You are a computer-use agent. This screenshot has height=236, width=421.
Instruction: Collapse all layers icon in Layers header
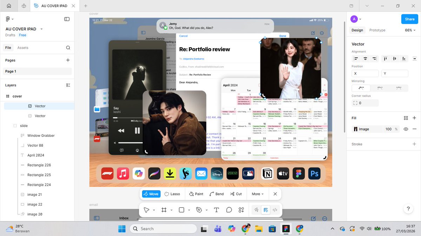[68, 85]
